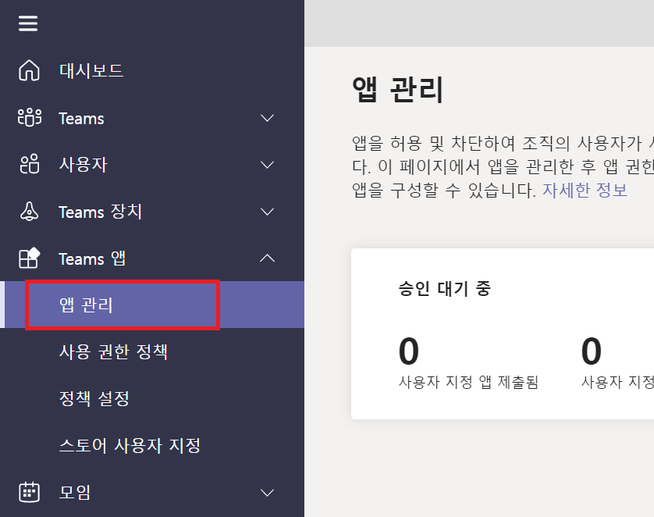Click the 모임 calendar icon
Image resolution: width=654 pixels, height=517 pixels.
point(29,492)
